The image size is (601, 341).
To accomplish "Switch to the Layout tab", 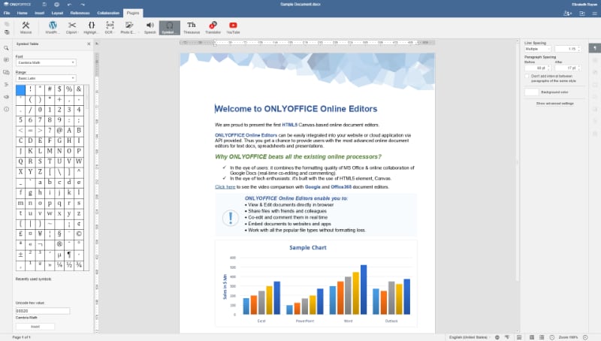I will [57, 13].
